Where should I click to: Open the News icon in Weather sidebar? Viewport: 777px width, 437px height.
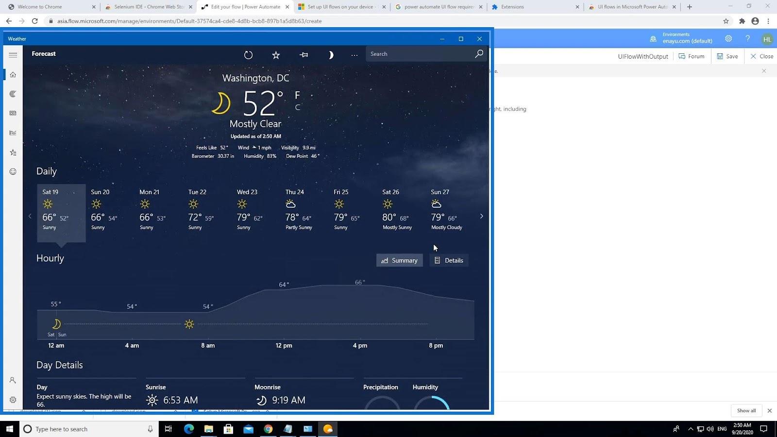[x=13, y=113]
